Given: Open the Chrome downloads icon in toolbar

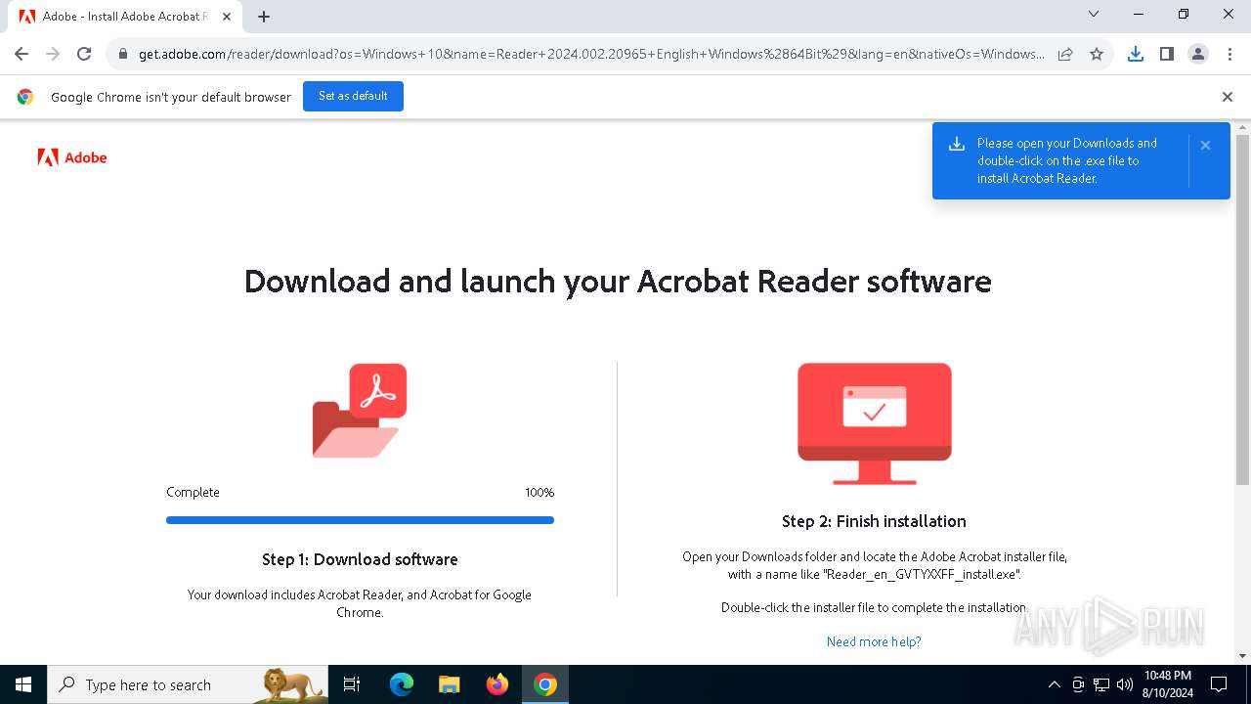Looking at the screenshot, I should 1135,54.
